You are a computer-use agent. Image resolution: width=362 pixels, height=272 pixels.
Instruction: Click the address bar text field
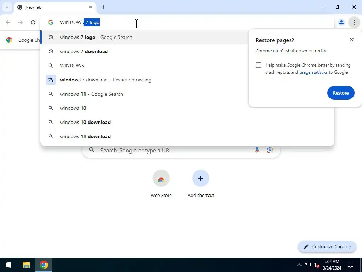pyautogui.click(x=187, y=22)
